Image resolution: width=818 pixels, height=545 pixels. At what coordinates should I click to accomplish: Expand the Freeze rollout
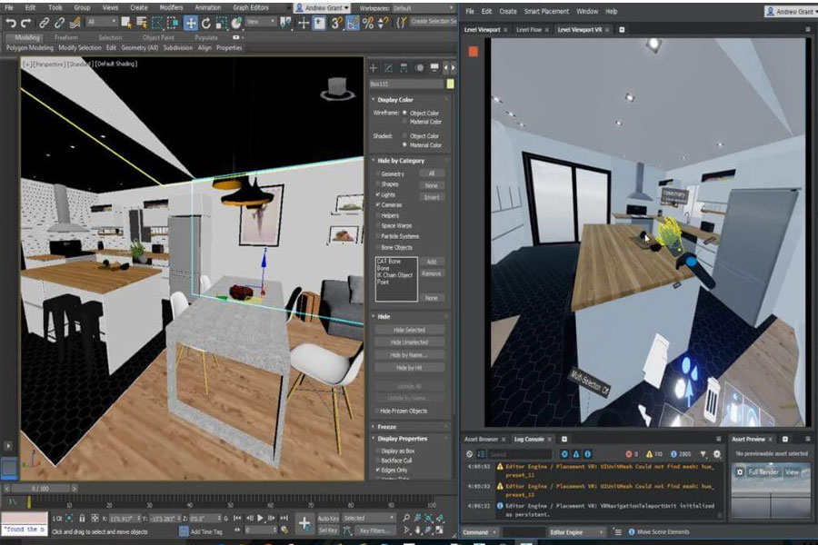pos(386,427)
